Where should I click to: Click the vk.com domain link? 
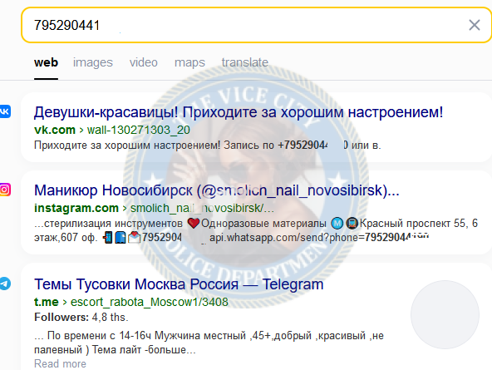tap(55, 130)
